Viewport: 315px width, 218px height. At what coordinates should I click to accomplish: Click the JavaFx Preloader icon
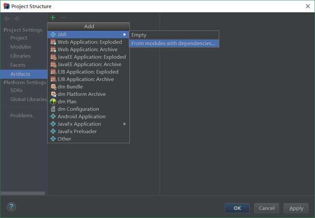click(x=53, y=131)
